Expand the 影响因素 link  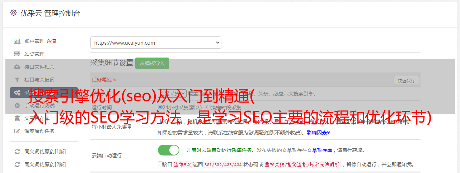pyautogui.click(x=318, y=133)
